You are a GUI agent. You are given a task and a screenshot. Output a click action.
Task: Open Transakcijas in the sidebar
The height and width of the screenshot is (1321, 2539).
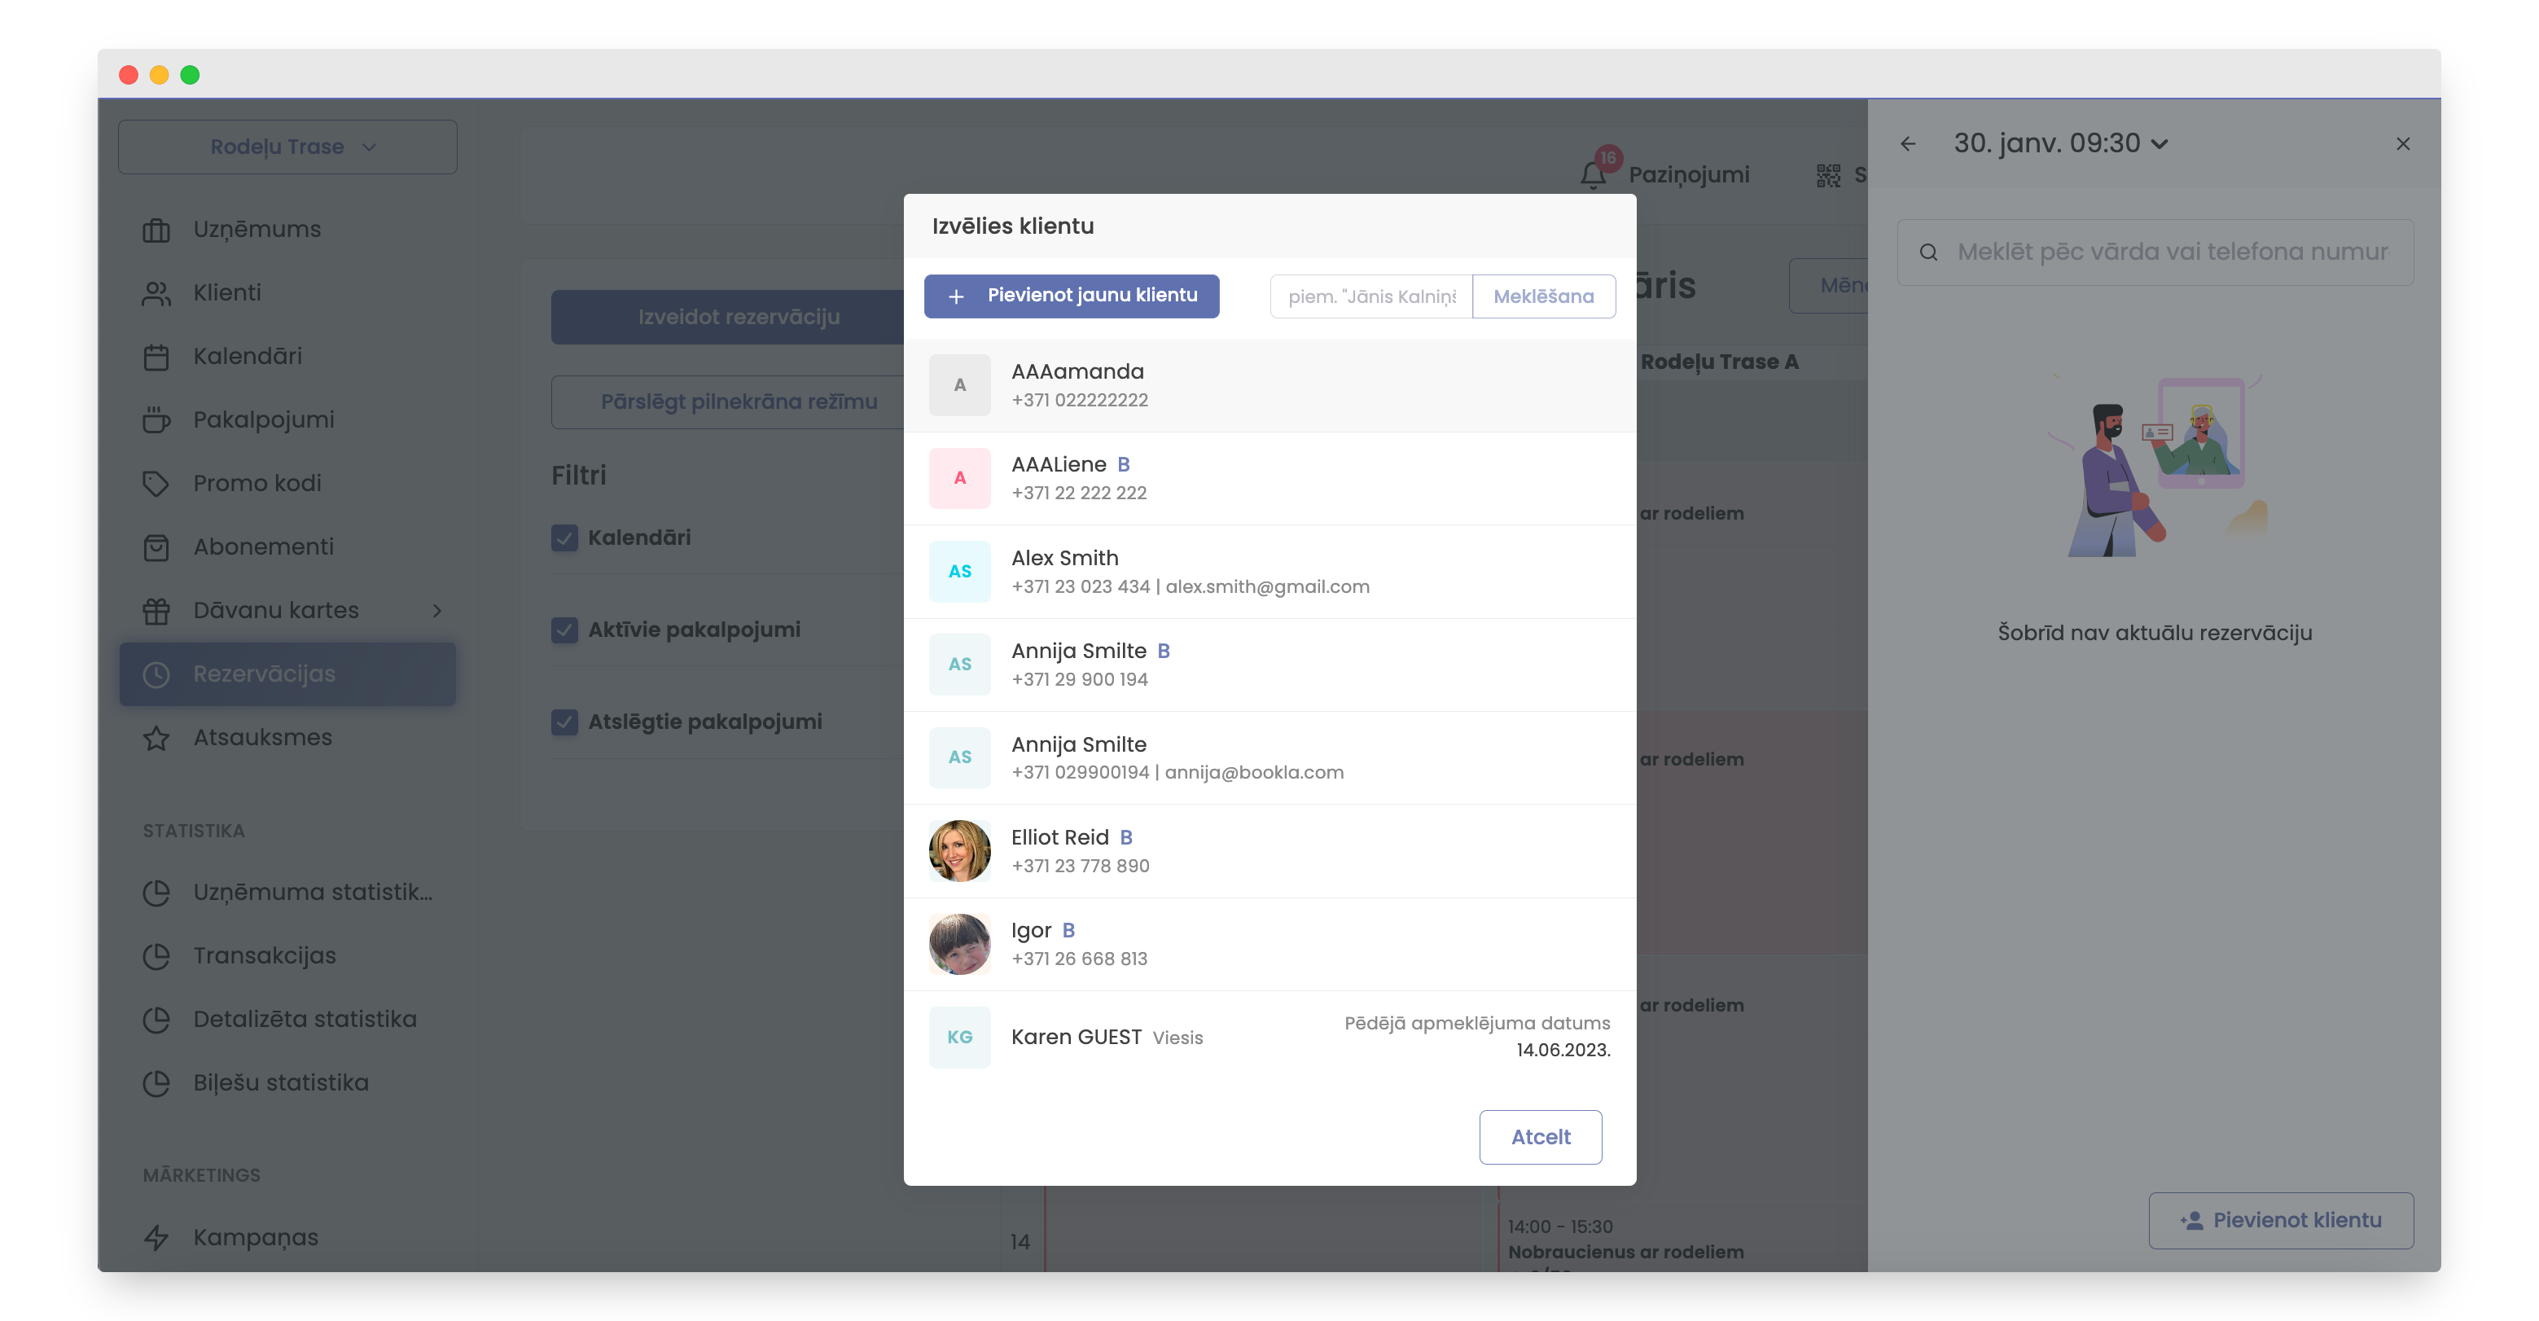[264, 955]
